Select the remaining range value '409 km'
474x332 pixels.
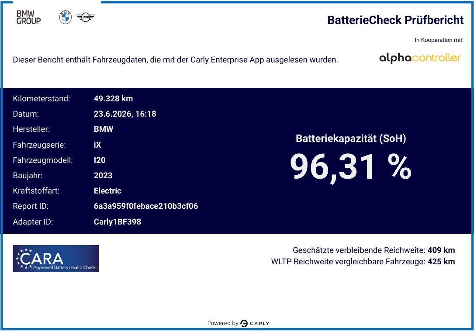click(441, 250)
